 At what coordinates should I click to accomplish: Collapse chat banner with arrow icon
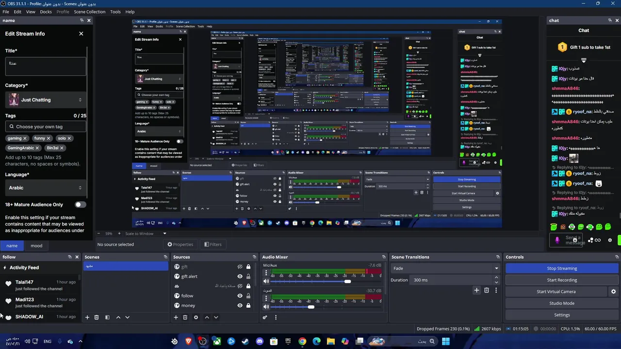(x=584, y=61)
